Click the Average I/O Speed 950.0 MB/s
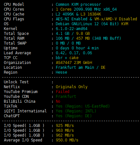Screen dimensions: 140x145 (x=67, y=140)
